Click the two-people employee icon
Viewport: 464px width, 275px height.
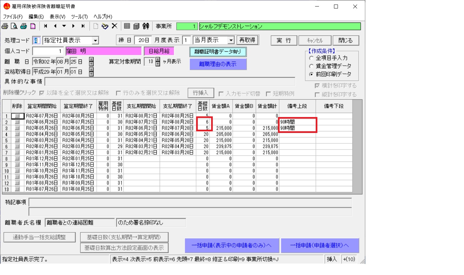coord(146,26)
